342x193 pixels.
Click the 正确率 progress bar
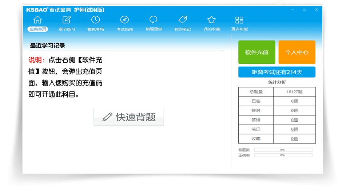(x=283, y=155)
